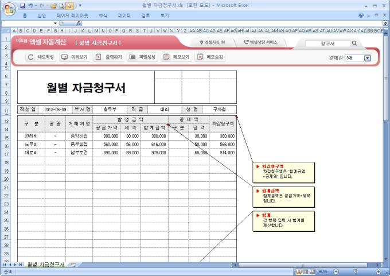Click the 월별 자금청구서 title cell
The height and width of the screenshot is (276, 390).
pyautogui.click(x=86, y=87)
